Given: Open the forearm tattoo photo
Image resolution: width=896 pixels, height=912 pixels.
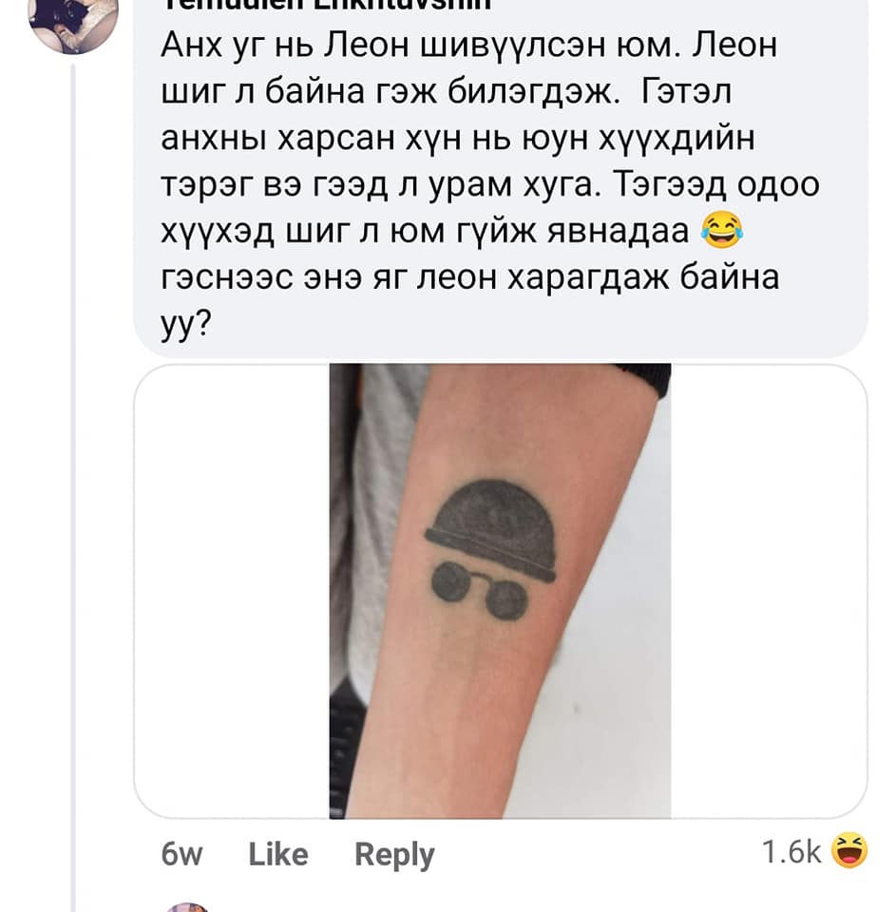Looking at the screenshot, I should pyautogui.click(x=501, y=591).
